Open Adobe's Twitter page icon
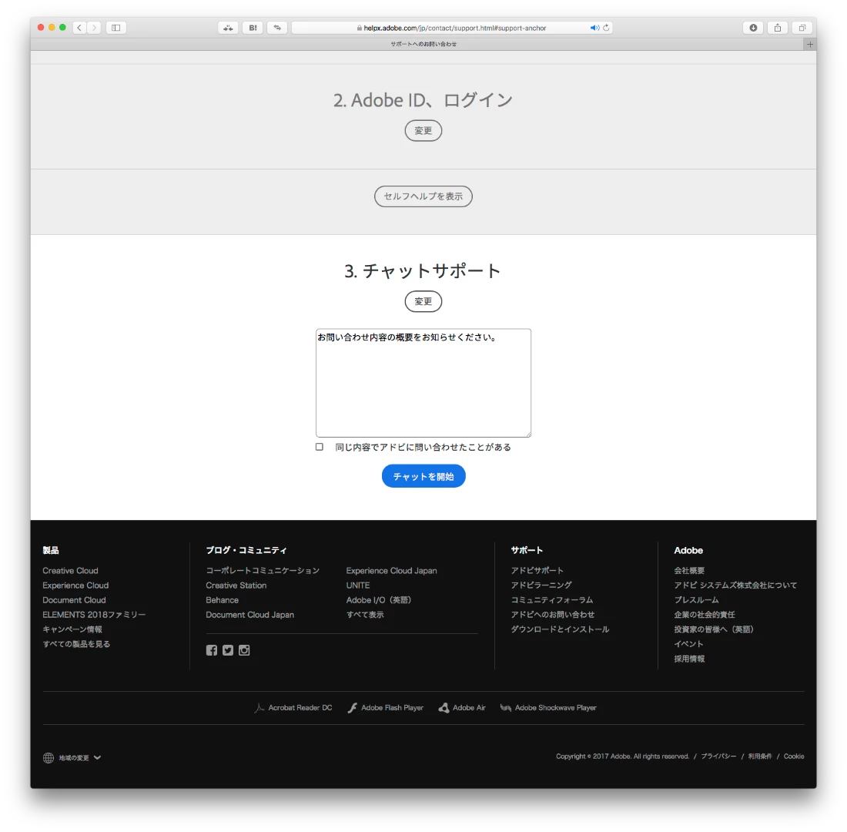847x832 pixels. point(228,650)
